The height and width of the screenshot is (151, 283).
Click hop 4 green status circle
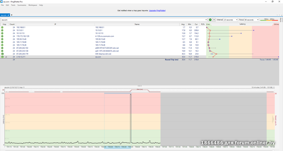tap(2, 36)
